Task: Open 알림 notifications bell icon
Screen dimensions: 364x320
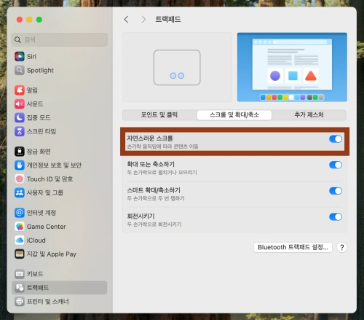Action: point(20,90)
